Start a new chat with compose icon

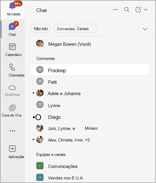click(138, 10)
